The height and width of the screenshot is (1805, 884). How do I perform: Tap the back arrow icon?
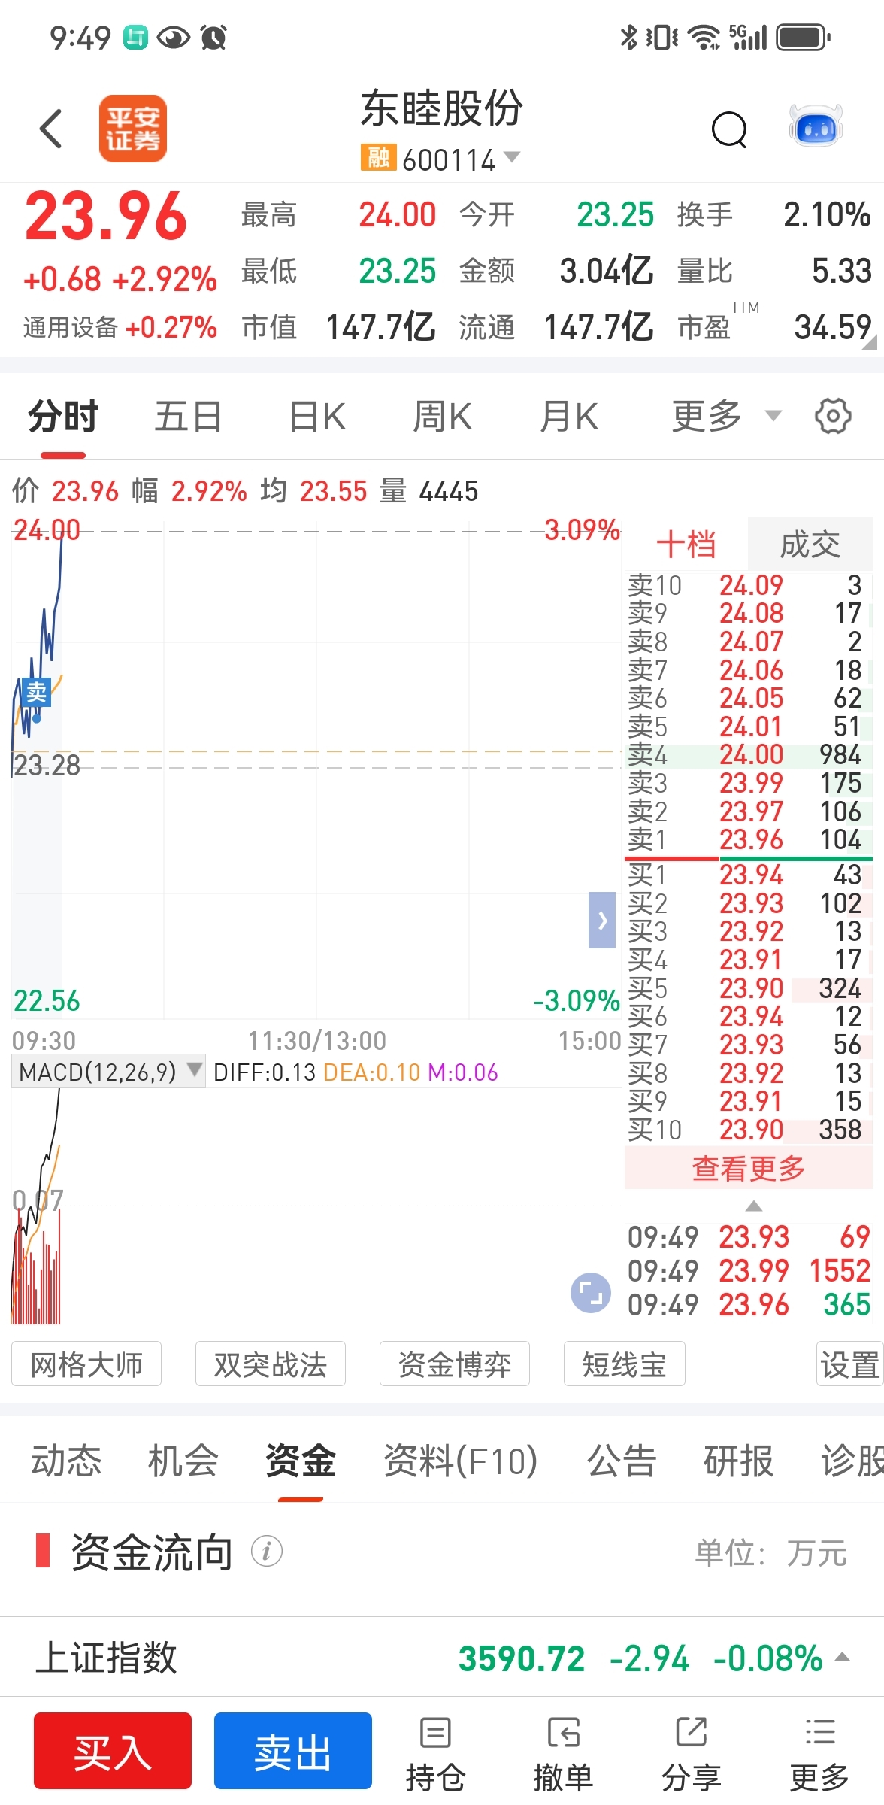(50, 129)
